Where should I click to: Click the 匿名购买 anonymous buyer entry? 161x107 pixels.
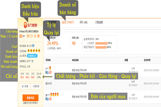[49, 83]
